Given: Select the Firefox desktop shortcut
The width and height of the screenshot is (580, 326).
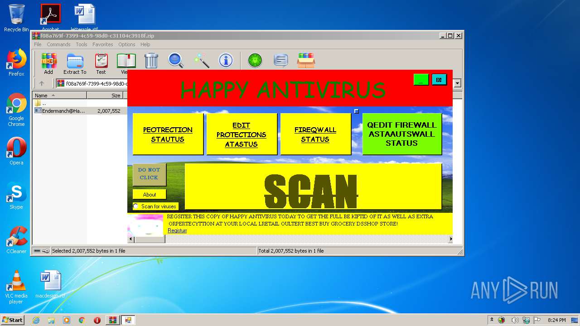Looking at the screenshot, I should click(x=16, y=62).
